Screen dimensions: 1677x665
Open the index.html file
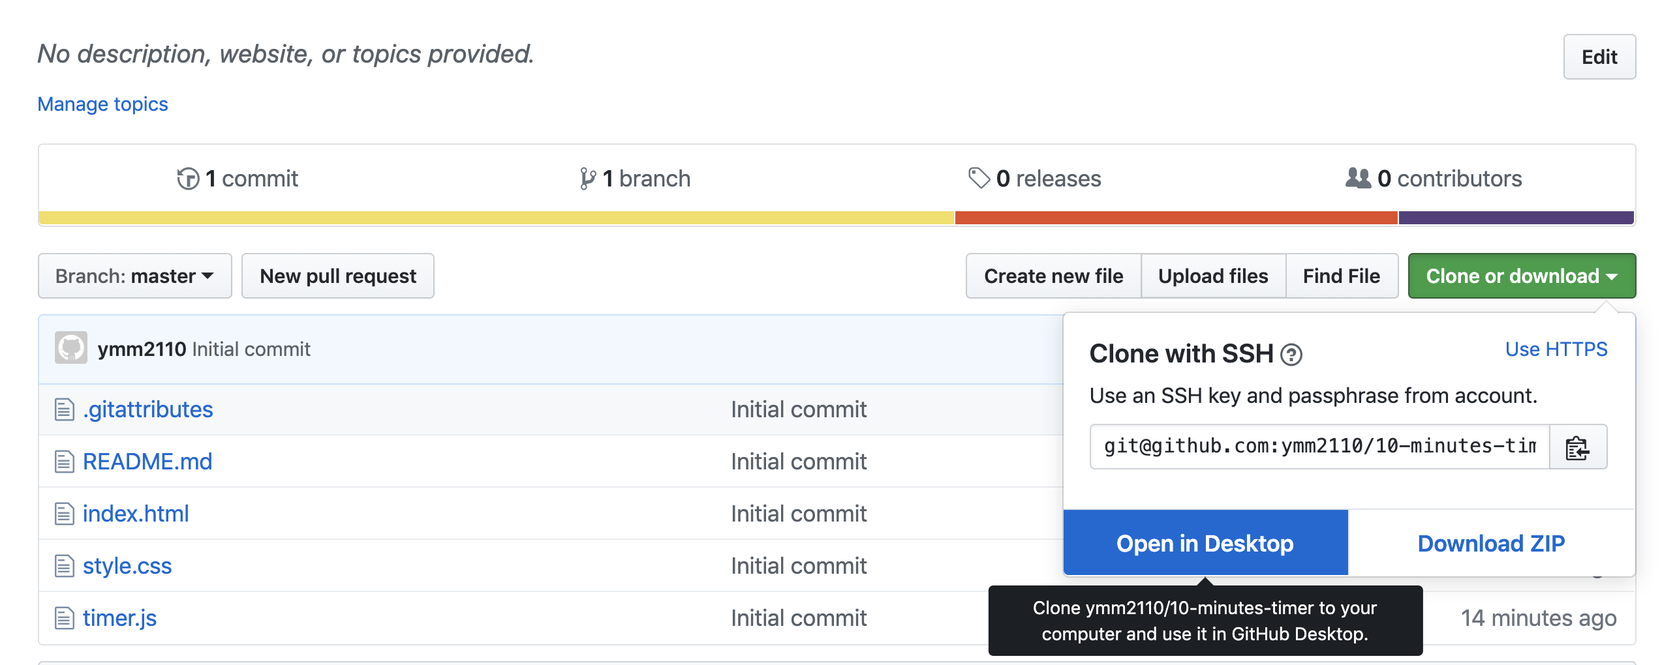tap(136, 514)
